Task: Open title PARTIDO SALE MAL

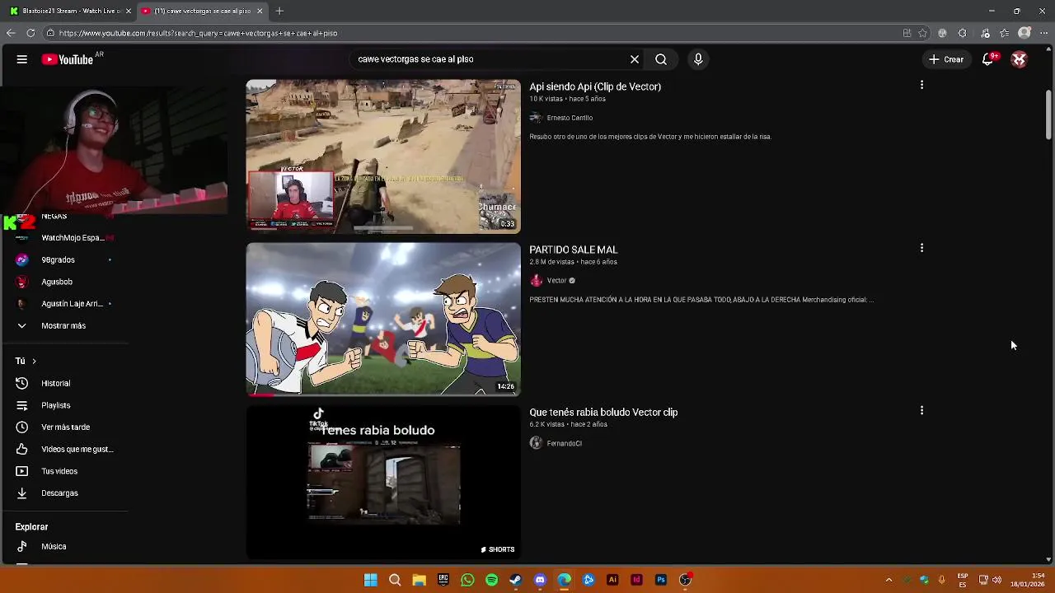Action: point(574,250)
